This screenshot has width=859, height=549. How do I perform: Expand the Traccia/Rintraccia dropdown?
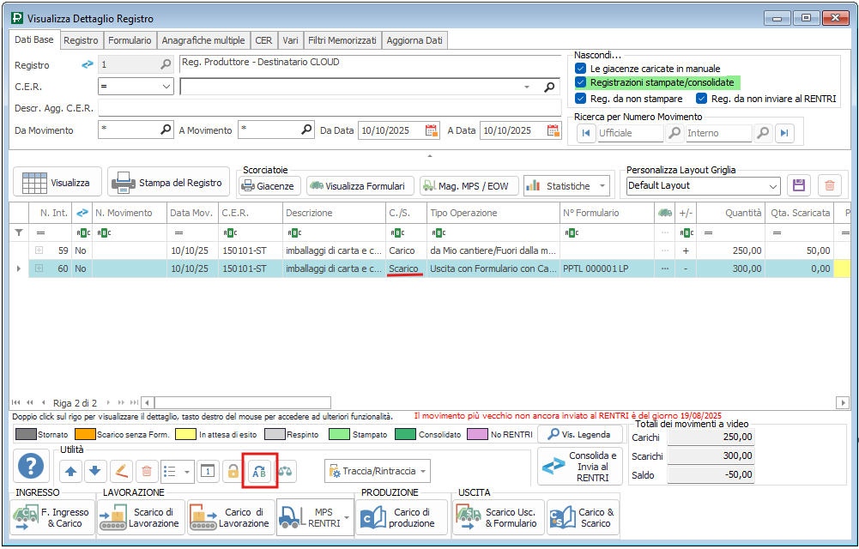(x=422, y=471)
